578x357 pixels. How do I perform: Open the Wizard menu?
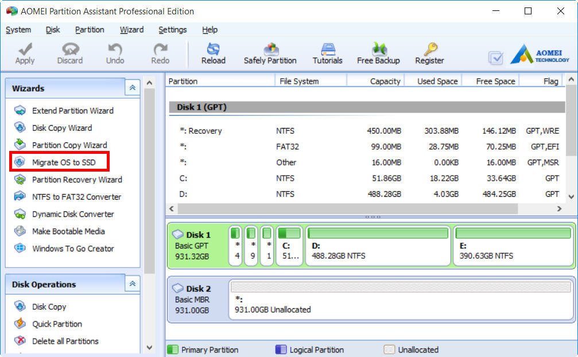tap(131, 30)
